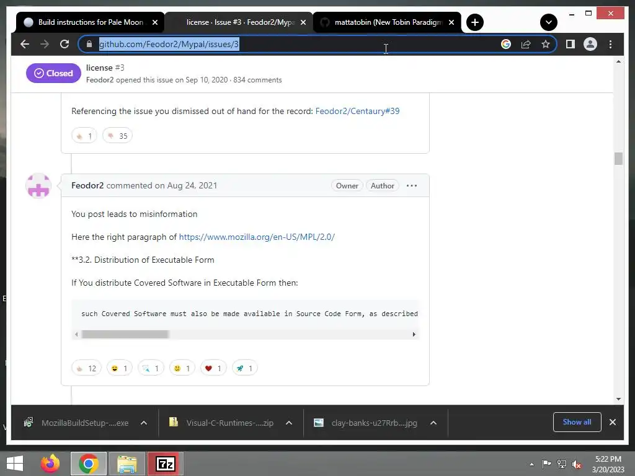Open a new browser tab
Screen dimensions: 635x476
point(475,22)
